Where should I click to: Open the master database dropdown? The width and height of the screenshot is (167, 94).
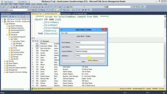coord(27,10)
